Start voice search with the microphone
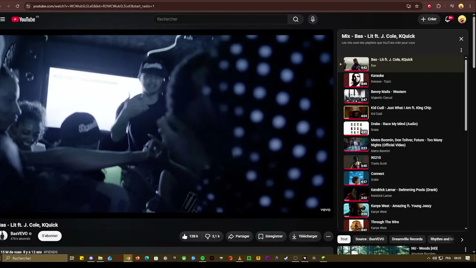This screenshot has width=476, height=268. [313, 19]
